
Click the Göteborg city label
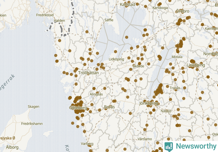[78, 108]
